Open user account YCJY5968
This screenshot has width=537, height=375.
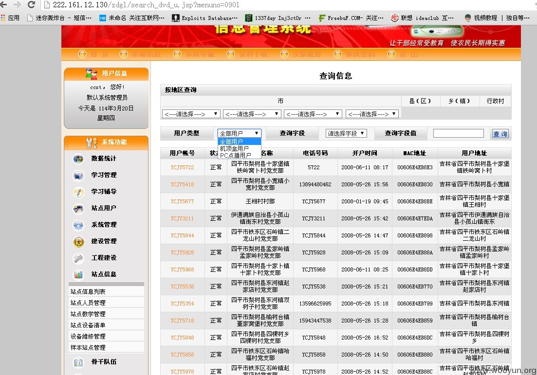click(x=182, y=269)
